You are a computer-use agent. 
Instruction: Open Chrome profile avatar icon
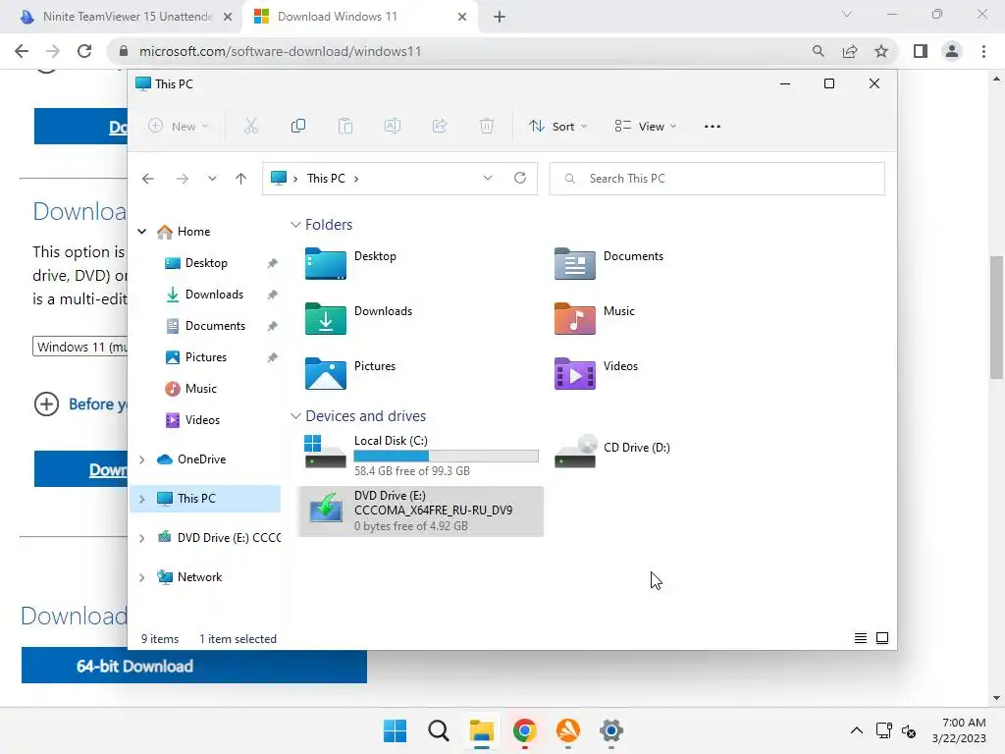click(952, 51)
